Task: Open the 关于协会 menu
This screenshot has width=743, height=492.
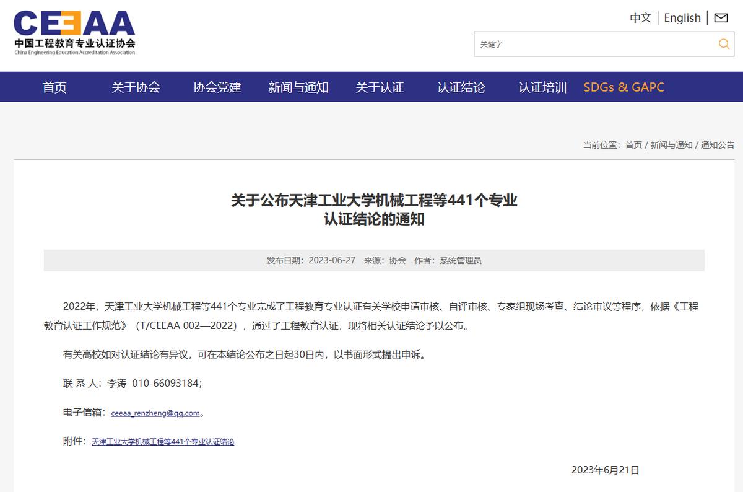Action: [136, 87]
